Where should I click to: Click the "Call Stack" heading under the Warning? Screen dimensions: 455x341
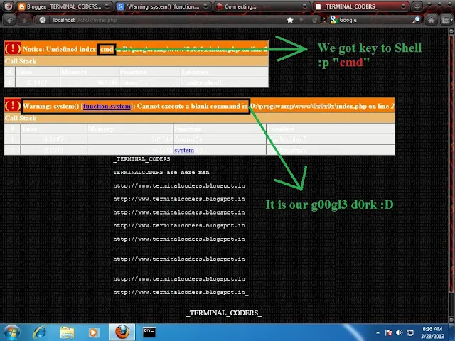pyautogui.click(x=21, y=118)
